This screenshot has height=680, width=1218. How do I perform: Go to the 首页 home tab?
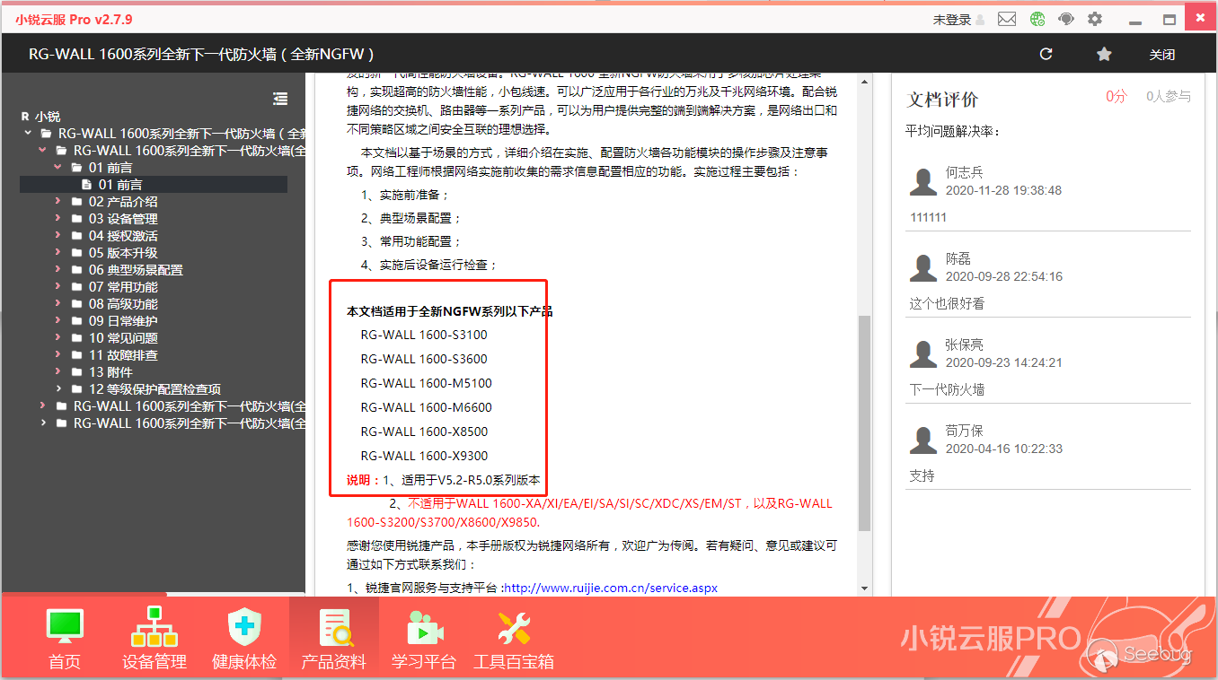coord(65,640)
